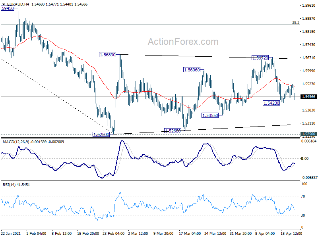Click the 1.53110 price axis value
Viewport: 318px width, 238px height.
point(309,123)
